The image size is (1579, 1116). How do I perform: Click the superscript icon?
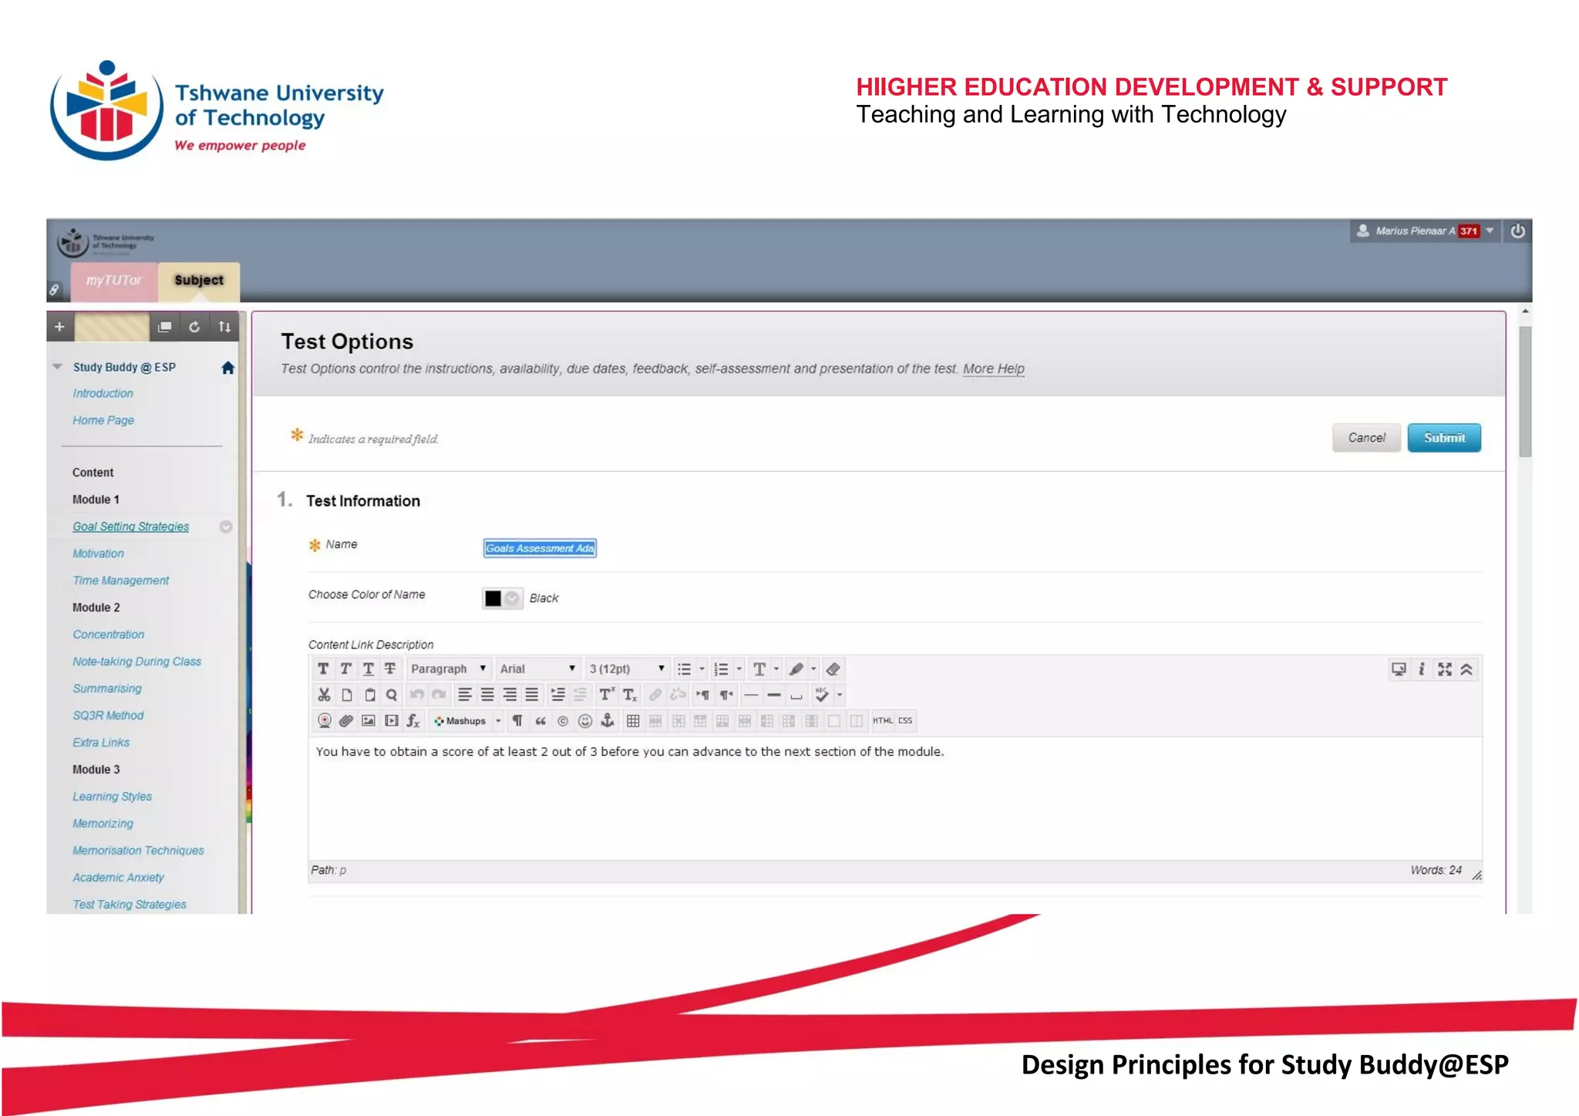click(x=607, y=695)
